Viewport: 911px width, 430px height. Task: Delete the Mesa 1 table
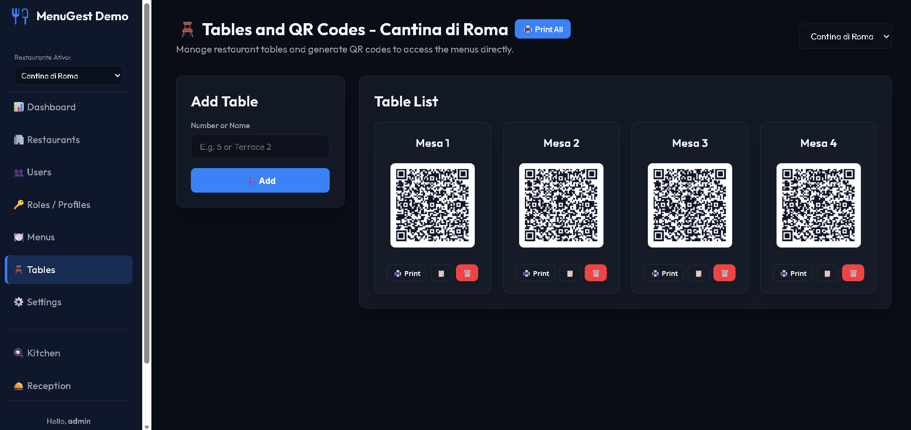[x=467, y=273]
